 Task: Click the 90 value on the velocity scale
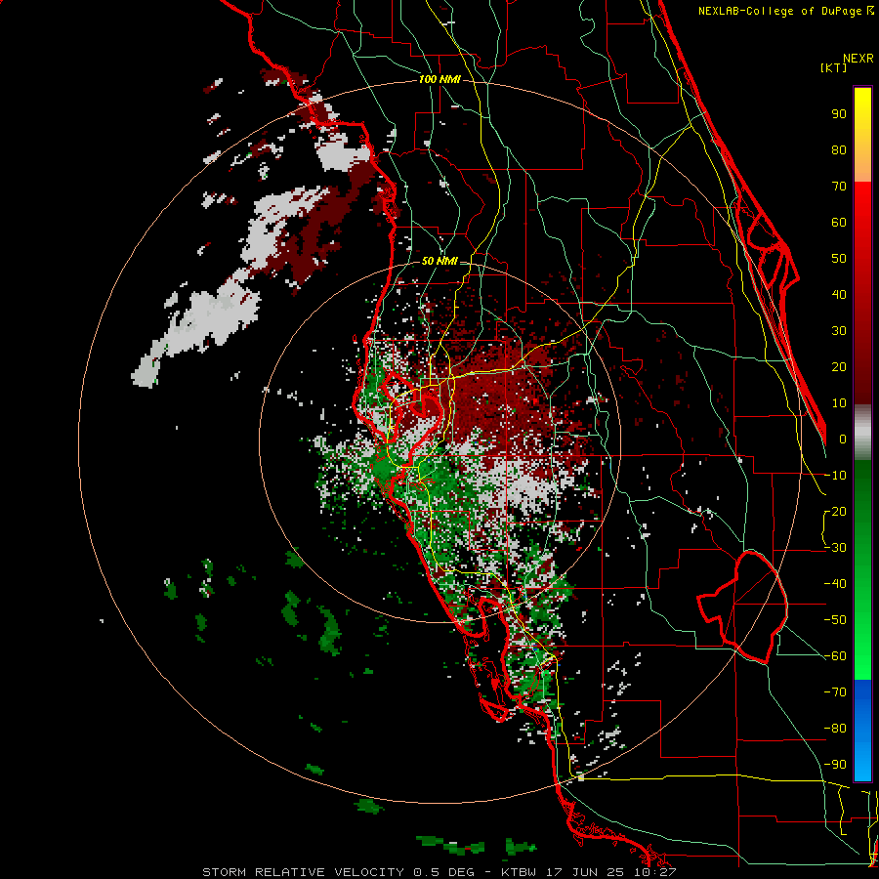[x=839, y=114]
